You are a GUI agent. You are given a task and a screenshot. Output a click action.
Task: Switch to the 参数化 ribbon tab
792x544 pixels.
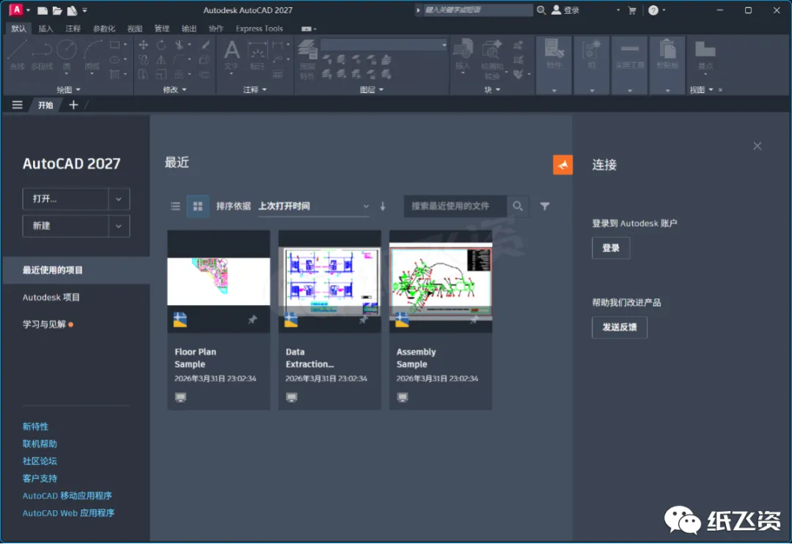pyautogui.click(x=104, y=29)
